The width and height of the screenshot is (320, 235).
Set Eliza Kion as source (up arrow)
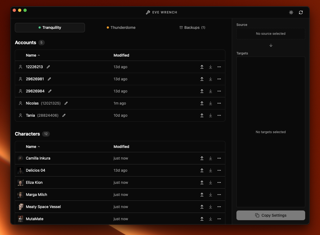[x=202, y=182]
